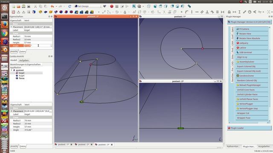The image size is (273, 153).
Task: Click the Fit all zoom icon
Action: pyautogui.click(x=134, y=6)
